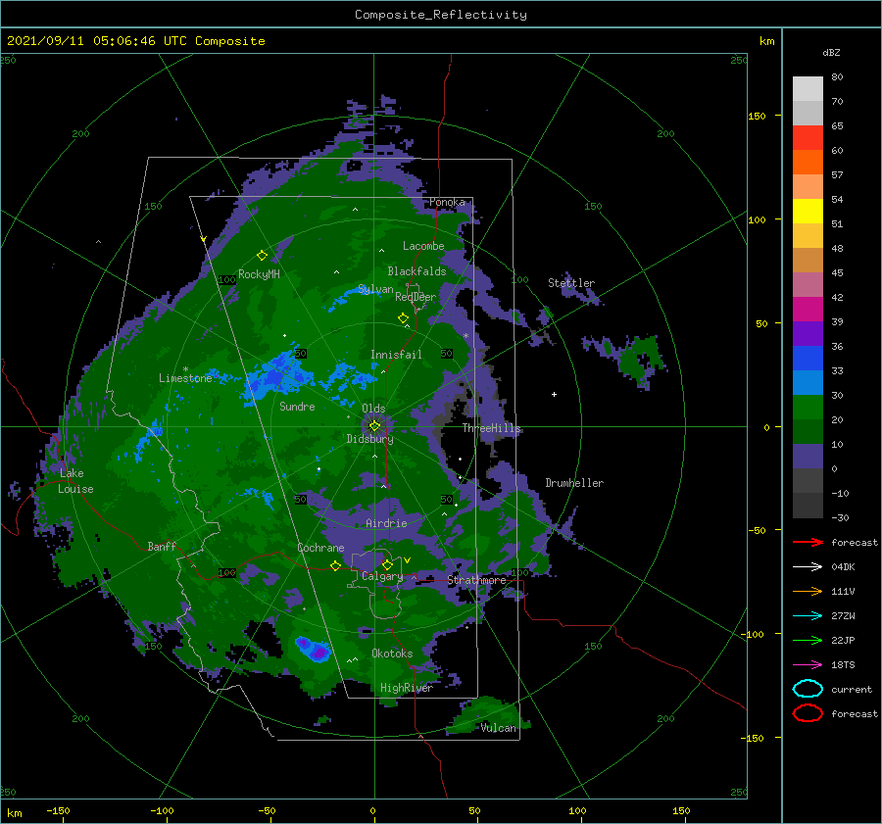The height and width of the screenshot is (824, 882).
Task: Click the Stettler town label
Action: coord(571,283)
